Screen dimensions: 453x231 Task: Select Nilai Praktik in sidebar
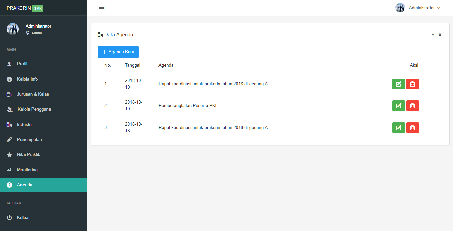pyautogui.click(x=29, y=155)
